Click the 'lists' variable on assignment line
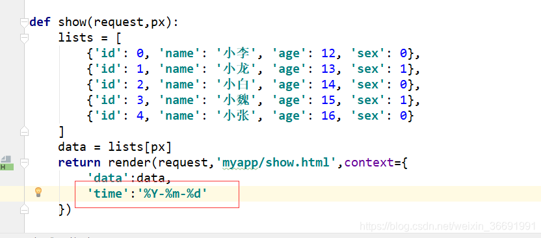Image resolution: width=541 pixels, height=238 pixels. pyautogui.click(x=76, y=38)
